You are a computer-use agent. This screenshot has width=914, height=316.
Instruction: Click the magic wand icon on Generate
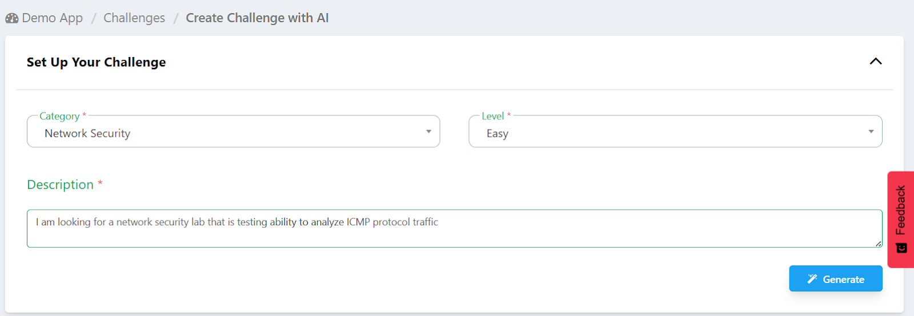click(812, 279)
